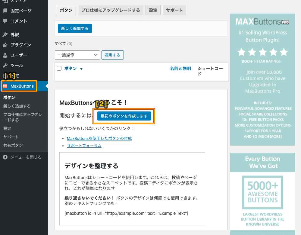Click the プラグイン plug icon
Screen dimensions: 301x235
pos(5,45)
